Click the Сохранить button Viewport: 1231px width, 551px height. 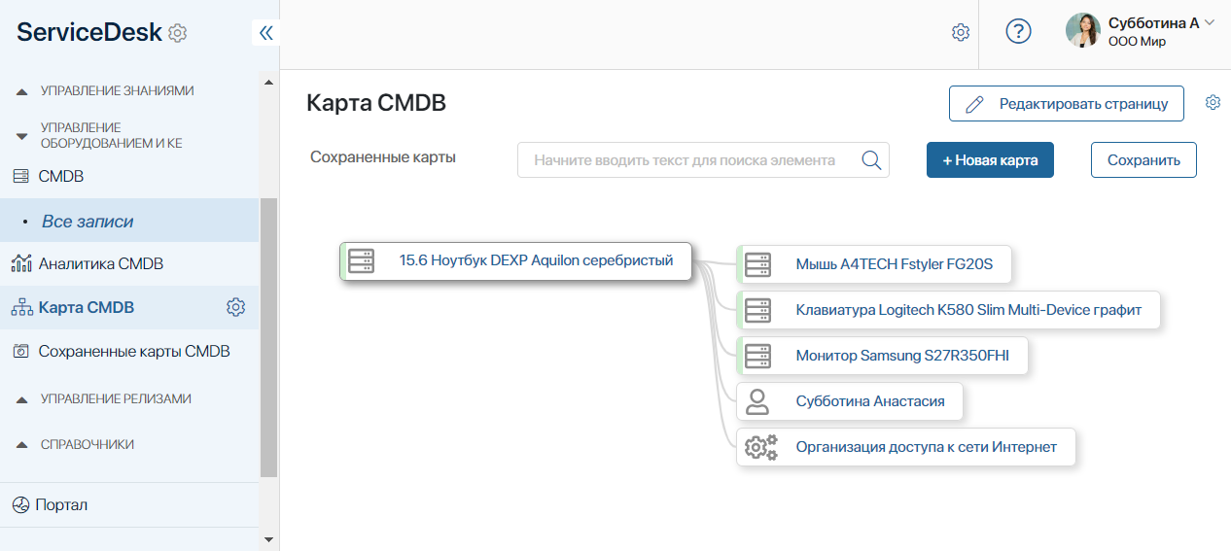click(x=1143, y=160)
